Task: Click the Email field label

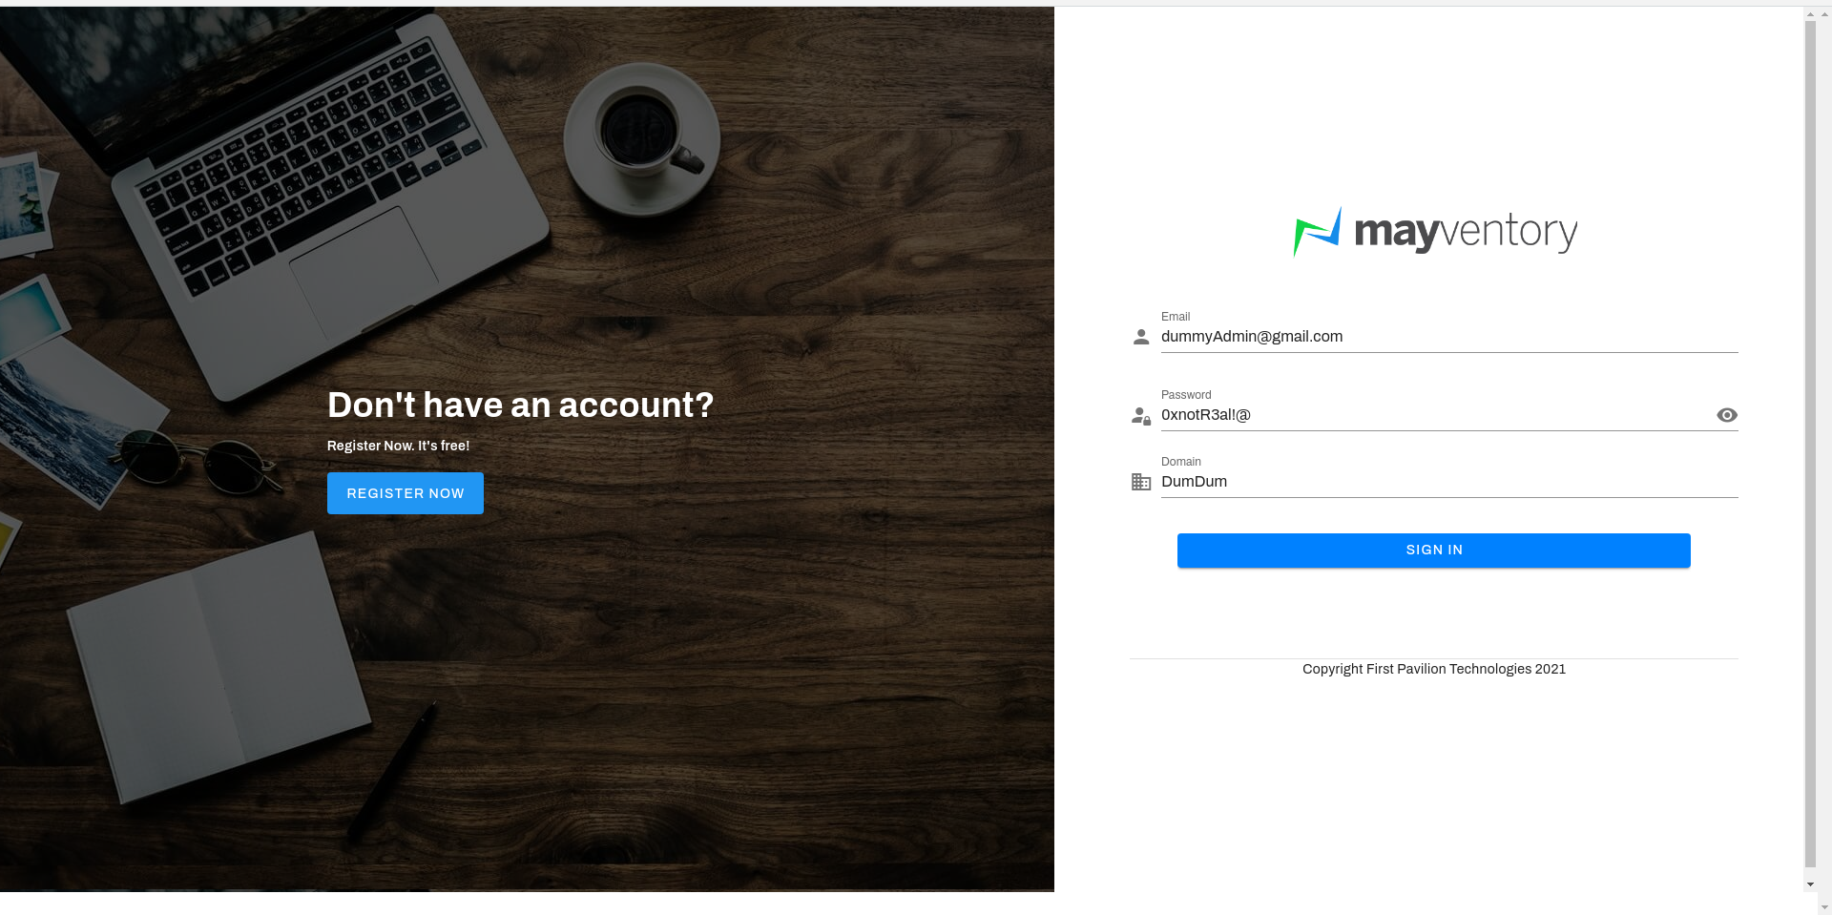Action: 1176,317
